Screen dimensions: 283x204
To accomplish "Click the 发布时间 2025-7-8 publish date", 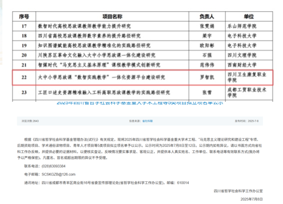I will point(248,121).
